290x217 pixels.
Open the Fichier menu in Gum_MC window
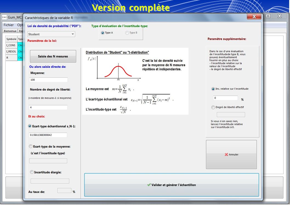(8, 25)
